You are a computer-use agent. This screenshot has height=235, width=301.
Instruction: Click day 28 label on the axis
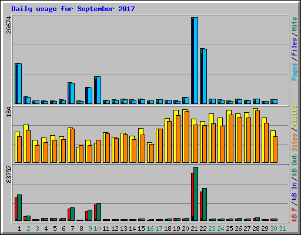pos(256,229)
